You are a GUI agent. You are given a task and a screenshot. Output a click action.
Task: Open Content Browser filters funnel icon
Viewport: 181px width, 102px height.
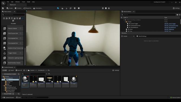(49, 74)
